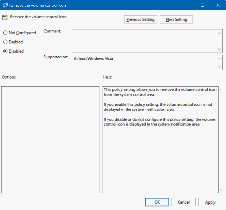Maximize the policy dialog window
This screenshot has height=210, width=226.
(202, 5)
